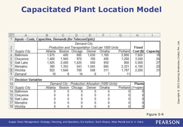The image size is (183, 127).
Task: Click the PEARSON logo in the footer
Action: point(168,122)
